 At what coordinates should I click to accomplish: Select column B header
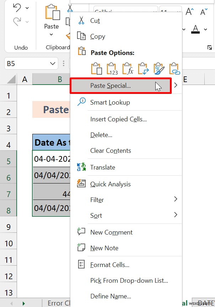(52, 79)
